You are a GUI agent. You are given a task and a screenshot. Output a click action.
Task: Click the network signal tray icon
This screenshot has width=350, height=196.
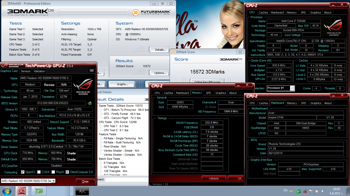pos(305,191)
